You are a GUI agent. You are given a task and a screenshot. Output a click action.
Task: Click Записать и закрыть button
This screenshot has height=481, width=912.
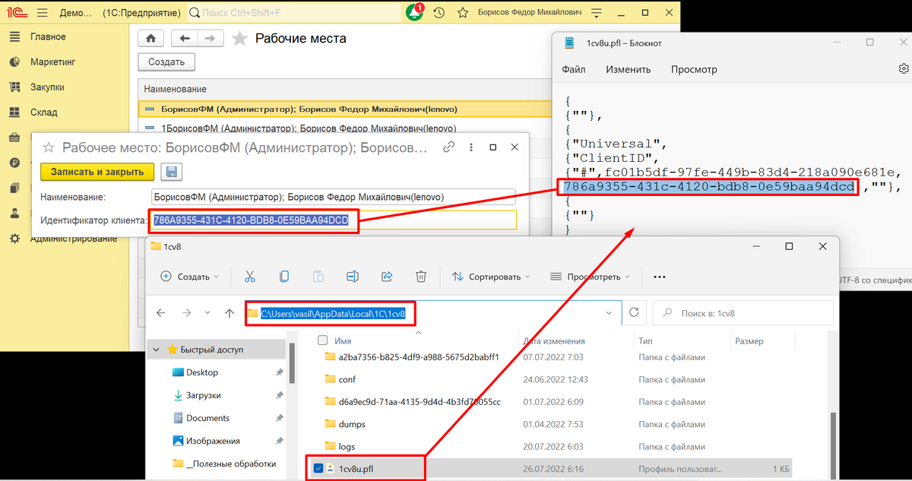(x=97, y=172)
